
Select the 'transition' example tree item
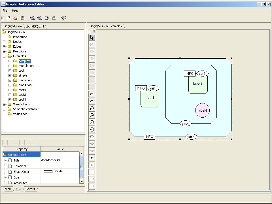25,80
